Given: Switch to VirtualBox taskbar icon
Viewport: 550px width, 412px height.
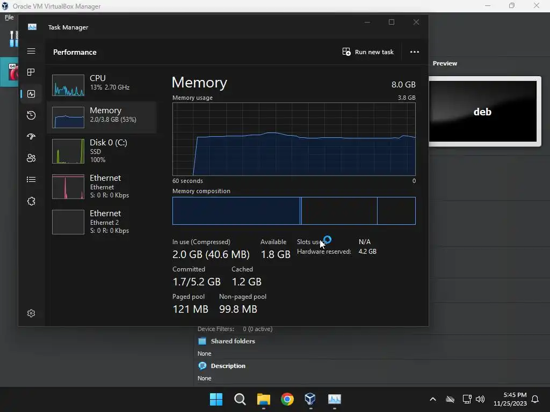Looking at the screenshot, I should [x=310, y=399].
